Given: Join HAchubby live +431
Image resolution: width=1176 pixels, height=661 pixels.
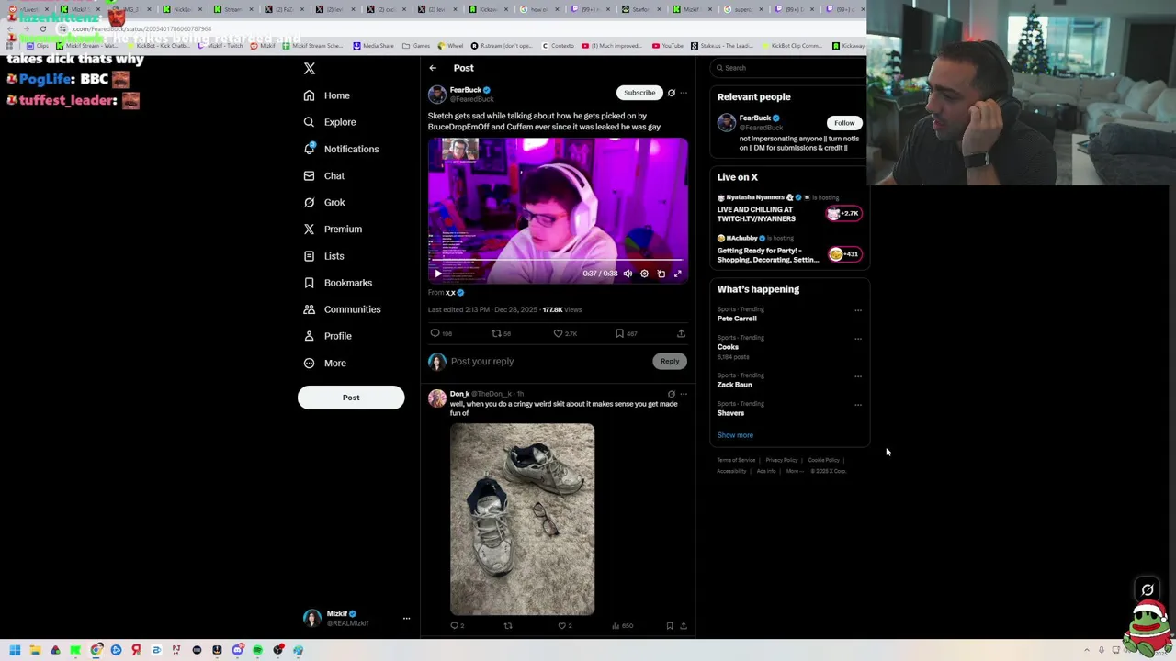Looking at the screenshot, I should point(843,254).
